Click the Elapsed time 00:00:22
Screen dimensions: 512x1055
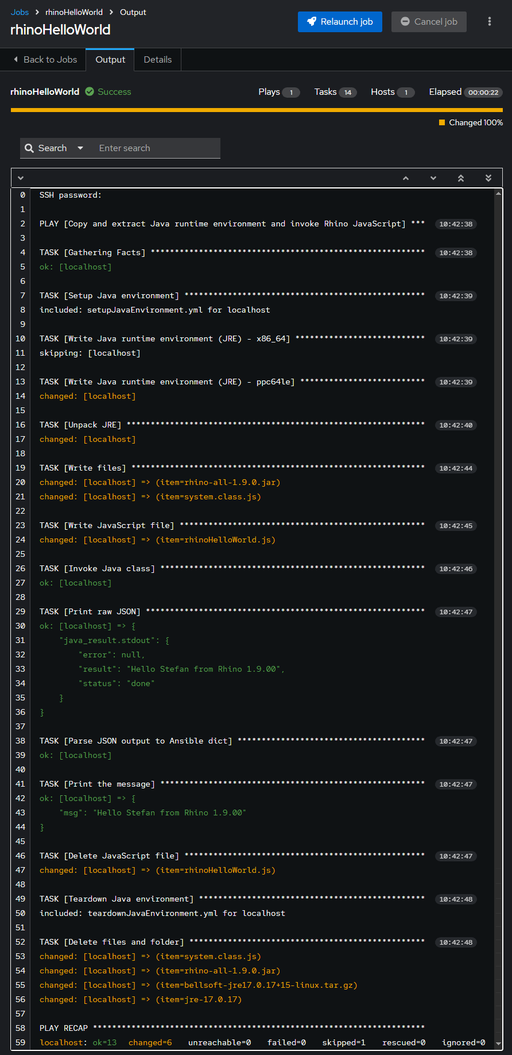tap(483, 93)
